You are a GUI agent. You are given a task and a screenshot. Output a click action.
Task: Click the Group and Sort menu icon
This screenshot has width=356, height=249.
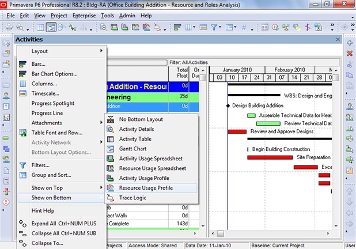[22, 175]
